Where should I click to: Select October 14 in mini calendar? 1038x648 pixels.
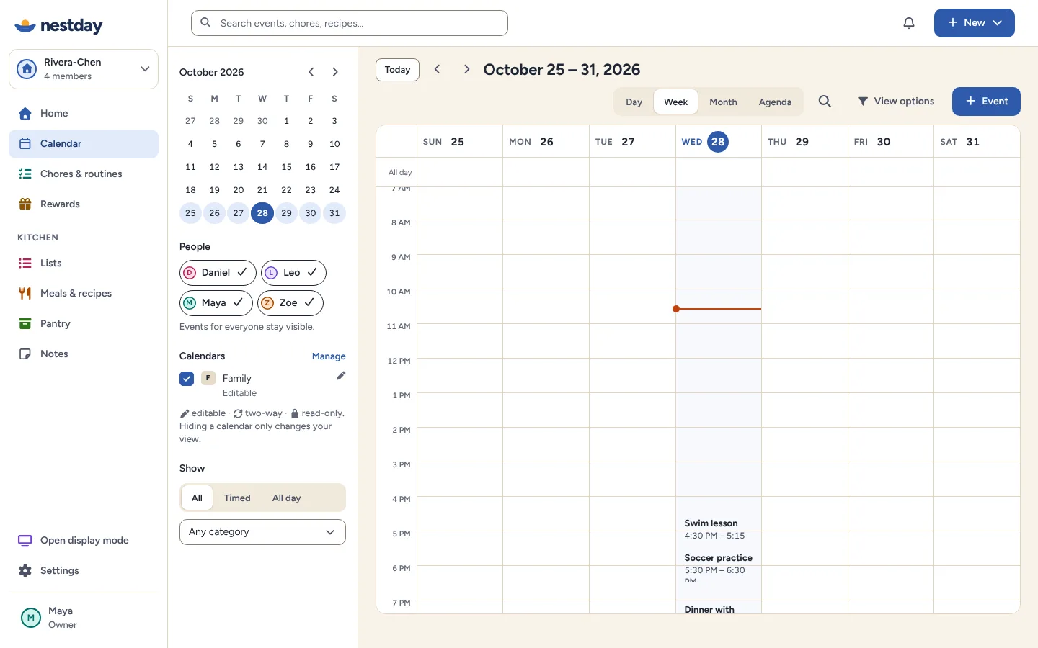(x=262, y=167)
